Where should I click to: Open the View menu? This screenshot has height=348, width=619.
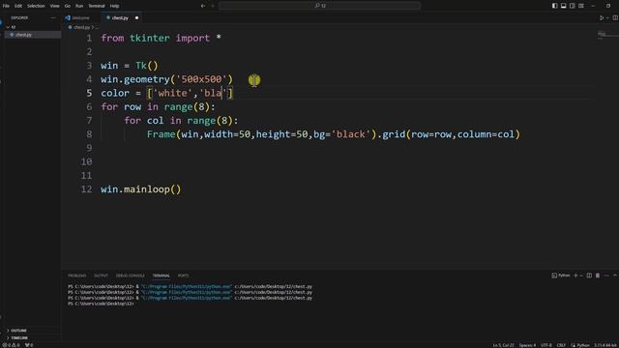[x=54, y=6]
